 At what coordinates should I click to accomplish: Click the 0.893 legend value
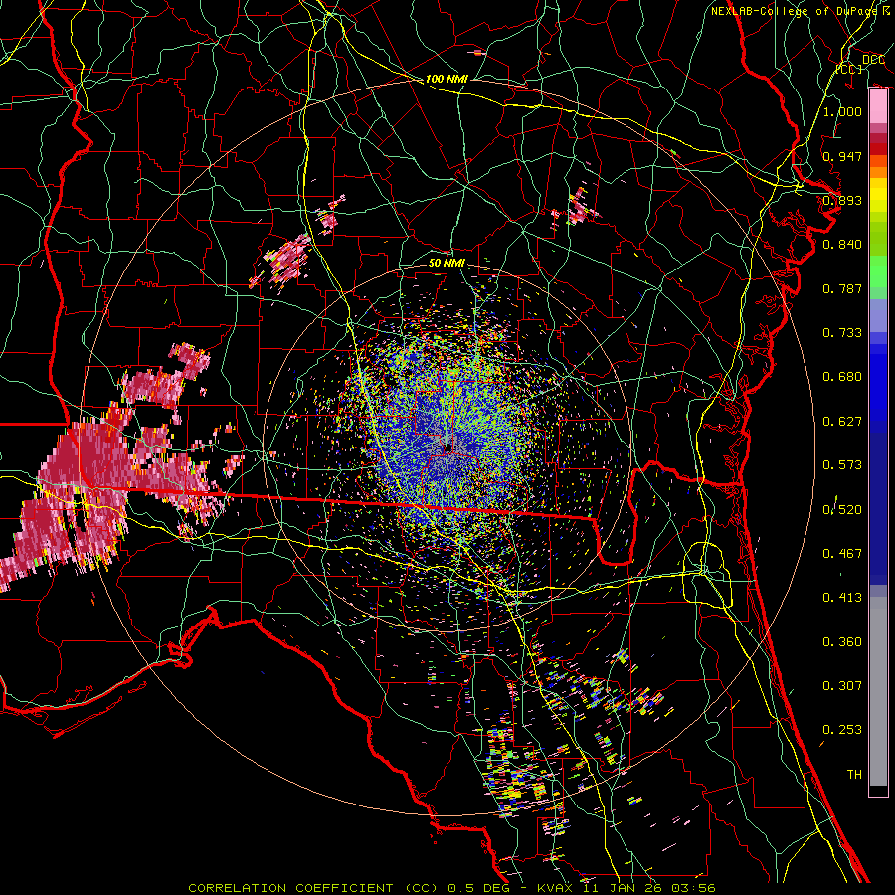coord(842,200)
